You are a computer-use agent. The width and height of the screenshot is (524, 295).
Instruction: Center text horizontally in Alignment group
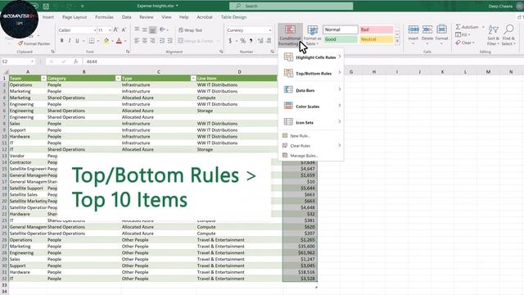(x=144, y=40)
